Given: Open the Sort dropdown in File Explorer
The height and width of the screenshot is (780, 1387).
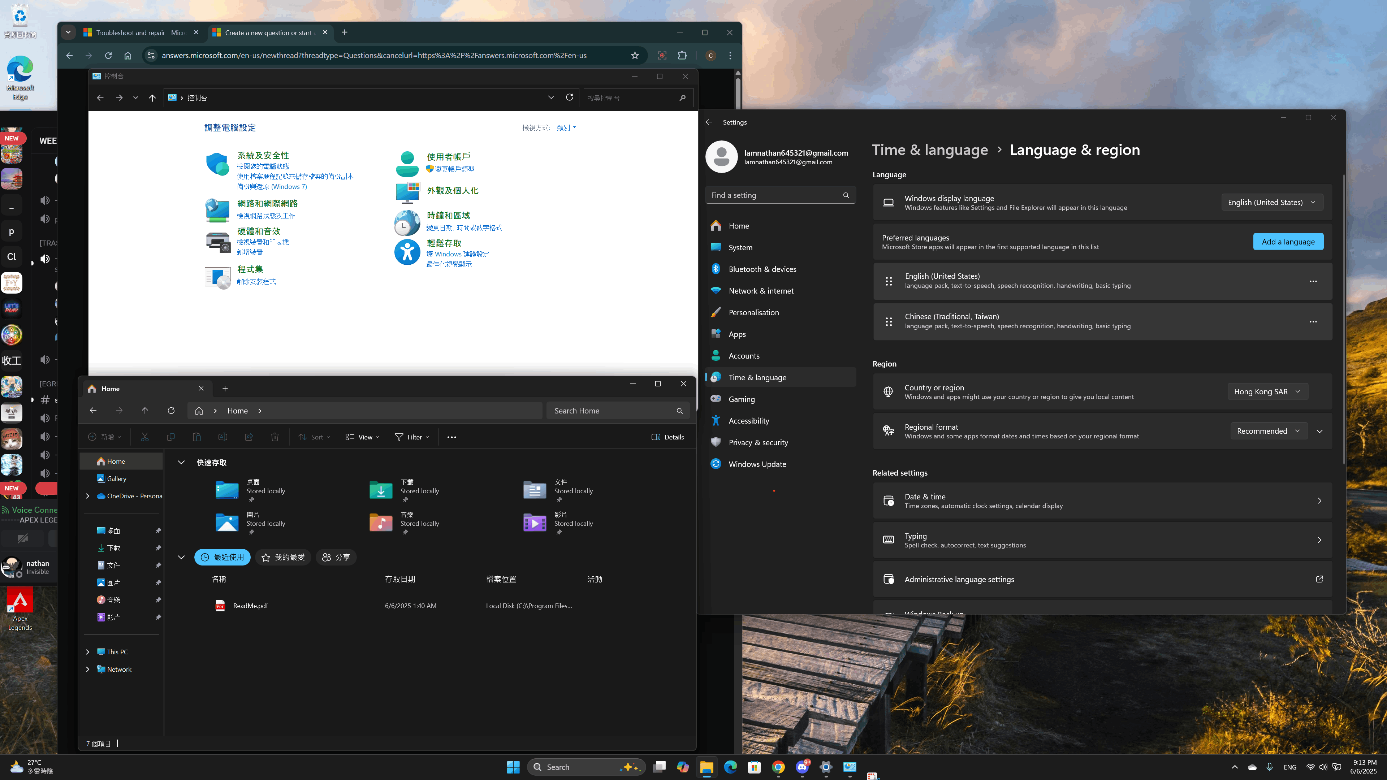Looking at the screenshot, I should pyautogui.click(x=315, y=437).
